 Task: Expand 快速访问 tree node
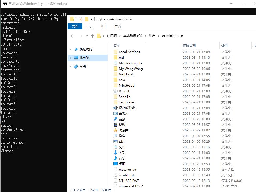[x=70, y=49]
